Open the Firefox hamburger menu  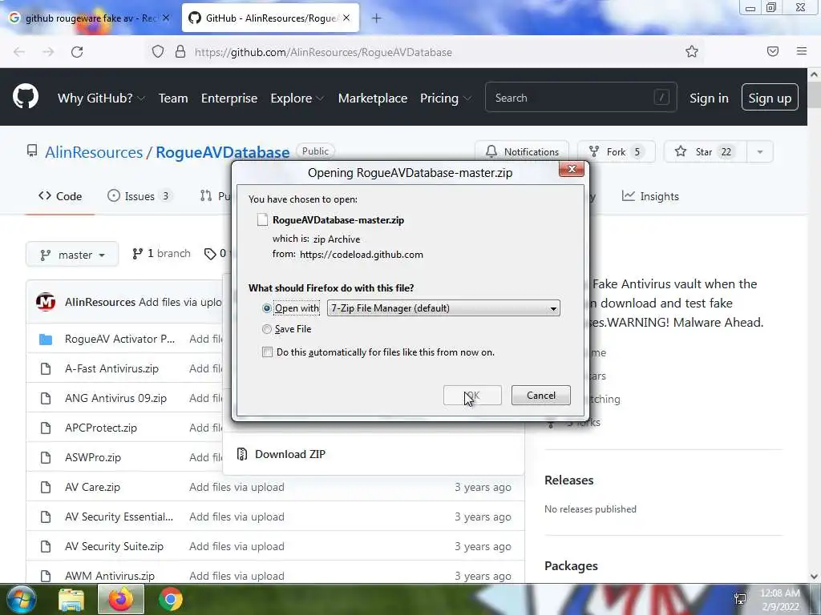click(x=802, y=51)
